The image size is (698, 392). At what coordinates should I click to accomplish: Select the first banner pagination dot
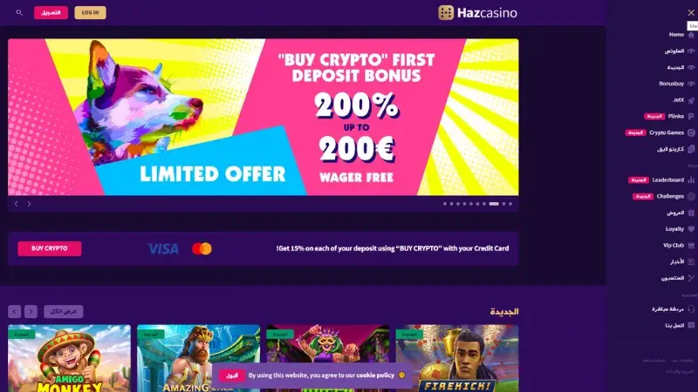click(x=445, y=204)
